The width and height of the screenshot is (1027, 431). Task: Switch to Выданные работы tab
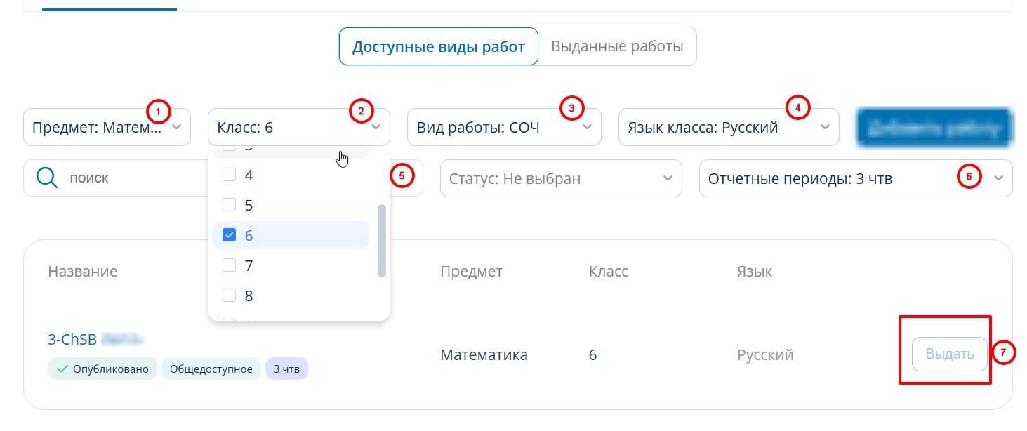(617, 47)
